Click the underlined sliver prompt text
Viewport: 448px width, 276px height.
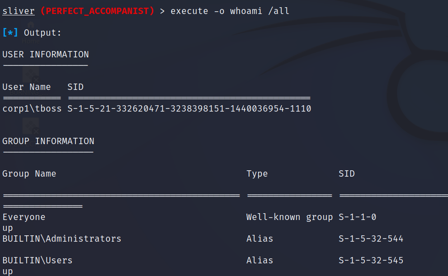(x=19, y=11)
